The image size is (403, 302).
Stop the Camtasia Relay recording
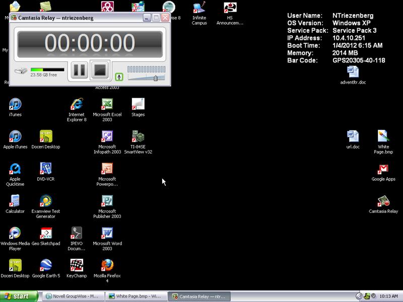(x=100, y=70)
